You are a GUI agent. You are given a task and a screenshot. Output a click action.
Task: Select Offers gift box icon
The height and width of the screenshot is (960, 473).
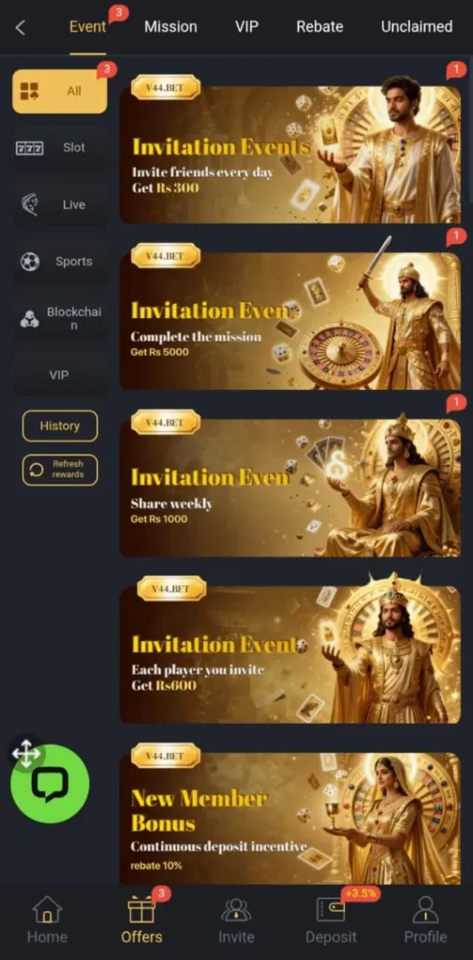141,909
